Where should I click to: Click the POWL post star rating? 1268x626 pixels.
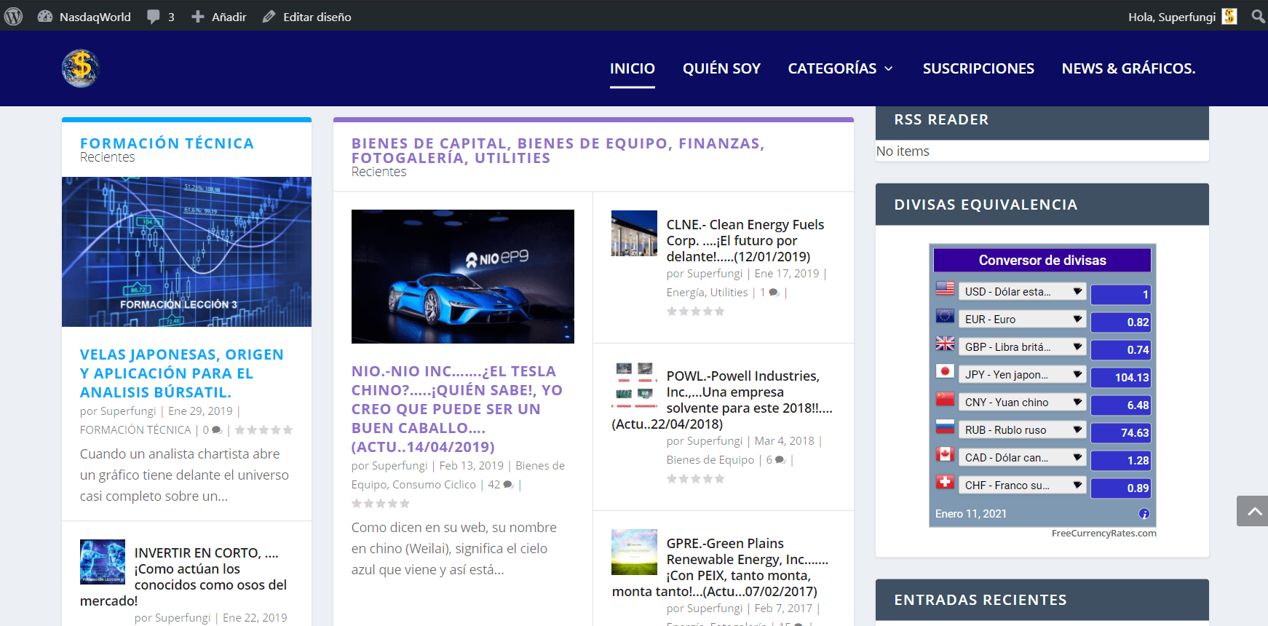pyautogui.click(x=696, y=479)
